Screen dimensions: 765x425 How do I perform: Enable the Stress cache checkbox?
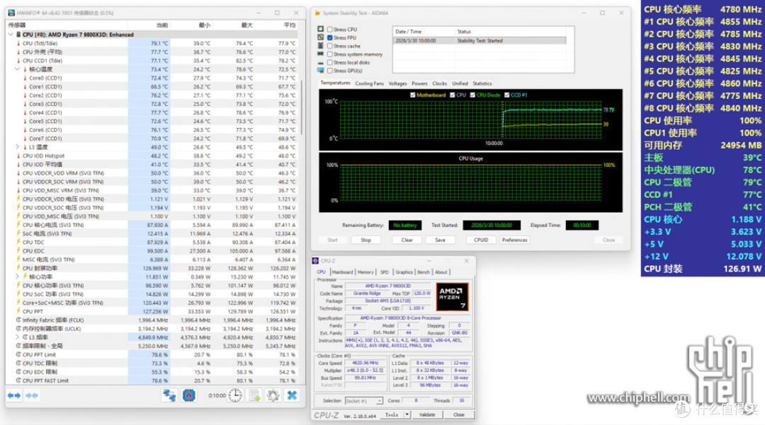(330, 46)
